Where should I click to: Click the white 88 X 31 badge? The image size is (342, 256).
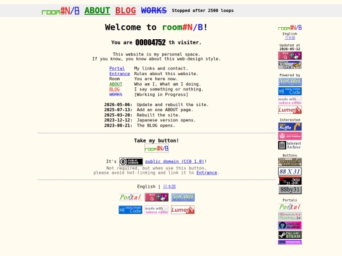(x=290, y=171)
